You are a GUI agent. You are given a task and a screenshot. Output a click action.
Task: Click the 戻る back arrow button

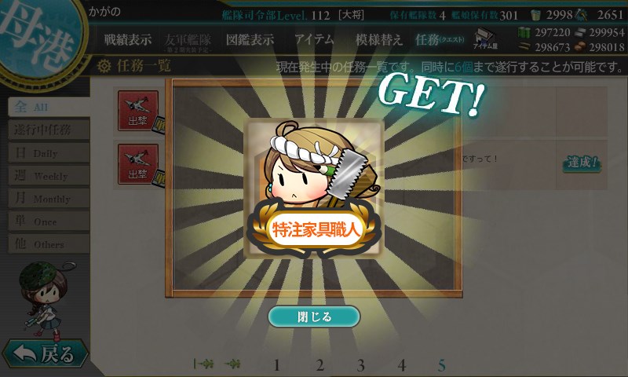point(46,353)
